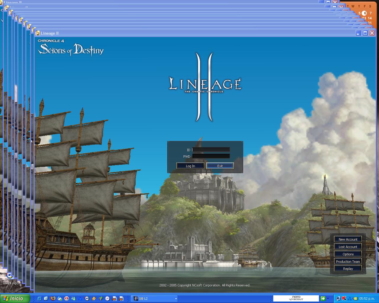Image resolution: width=379 pixels, height=303 pixels.
Task: Launch Internet Explorer from quick launch
Action: point(39,299)
